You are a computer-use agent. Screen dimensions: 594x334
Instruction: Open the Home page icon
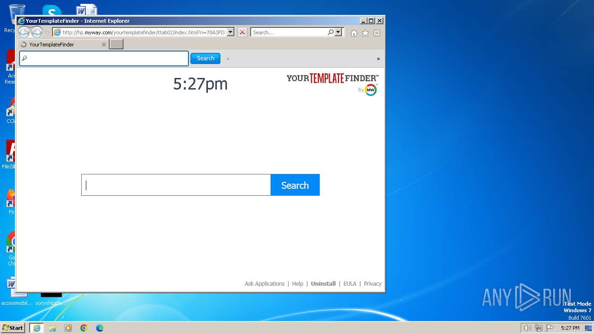(354, 33)
